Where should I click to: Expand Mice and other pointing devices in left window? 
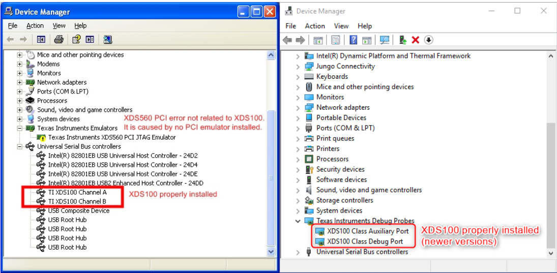(x=19, y=55)
